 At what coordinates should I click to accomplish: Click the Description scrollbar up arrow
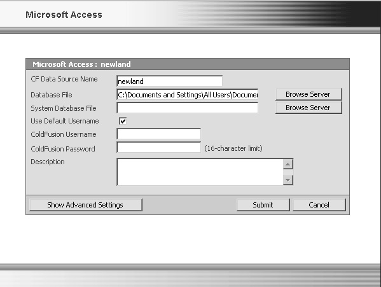click(288, 164)
